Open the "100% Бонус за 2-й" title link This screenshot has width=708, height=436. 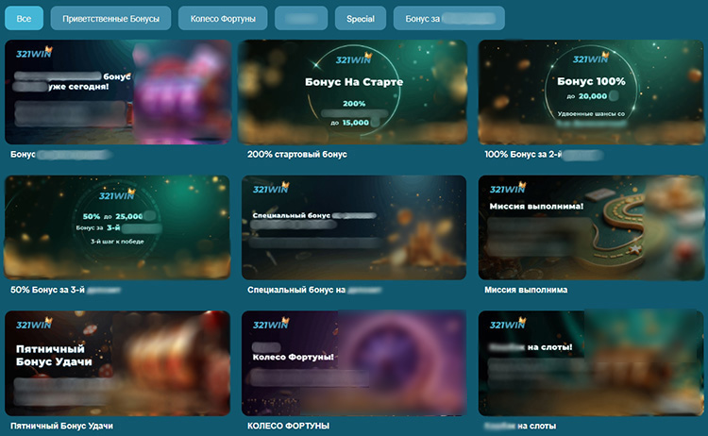530,154
